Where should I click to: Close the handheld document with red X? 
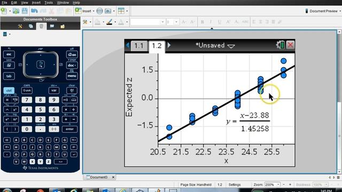tap(290, 45)
